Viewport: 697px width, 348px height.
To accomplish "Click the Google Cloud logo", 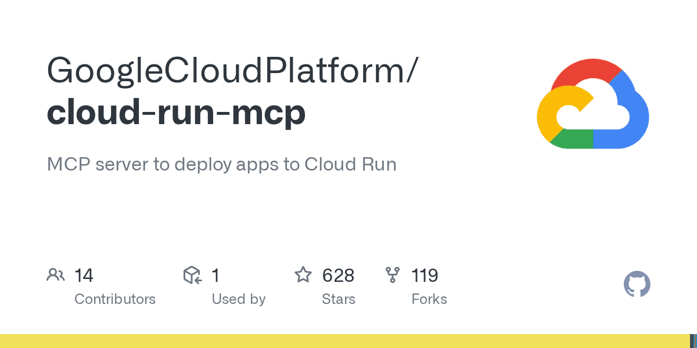I will [593, 103].
